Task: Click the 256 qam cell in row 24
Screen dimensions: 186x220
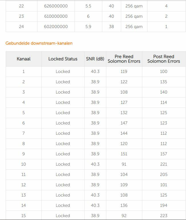Action: click(134, 27)
